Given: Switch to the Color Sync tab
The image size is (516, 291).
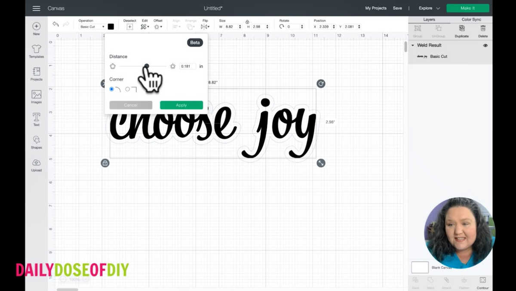Looking at the screenshot, I should (471, 20).
